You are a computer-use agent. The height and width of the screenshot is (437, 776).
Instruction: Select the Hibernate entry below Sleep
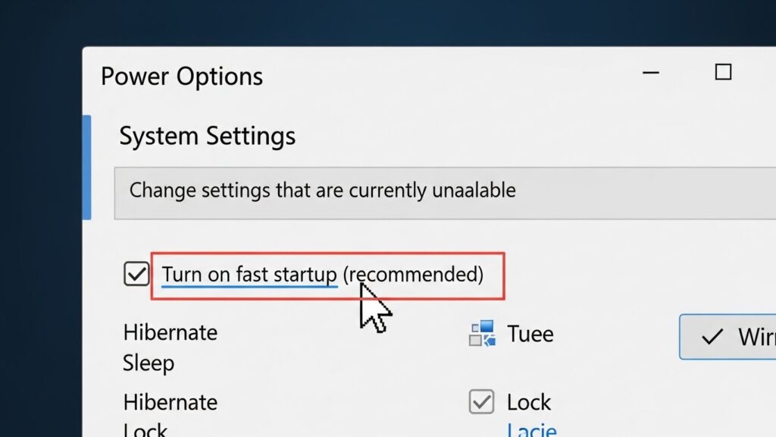tap(170, 401)
